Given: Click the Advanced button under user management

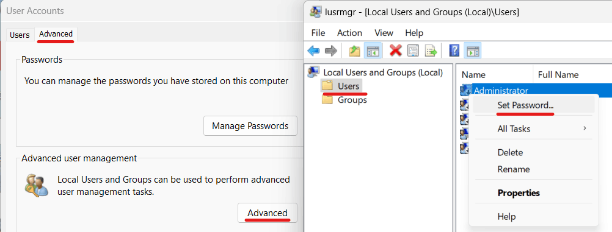Looking at the screenshot, I should pos(268,213).
